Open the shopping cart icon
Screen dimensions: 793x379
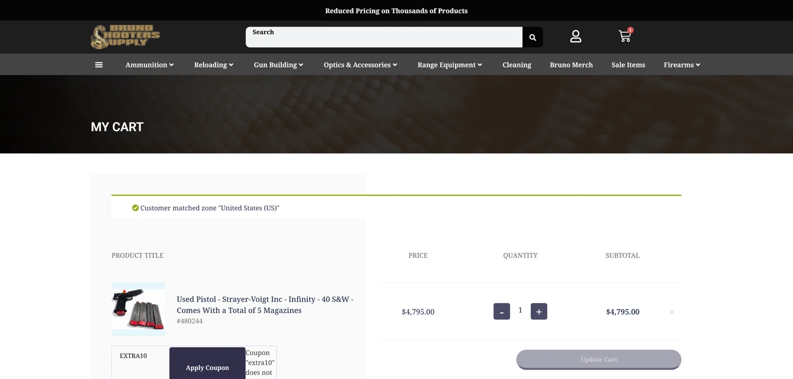click(x=625, y=35)
